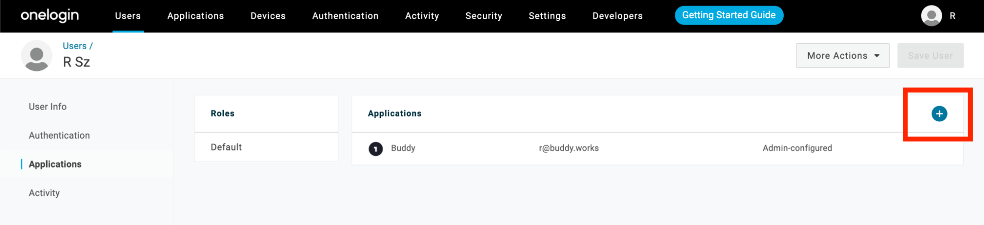The image size is (984, 225).
Task: Select Authentication in the left sidebar
Action: [59, 135]
